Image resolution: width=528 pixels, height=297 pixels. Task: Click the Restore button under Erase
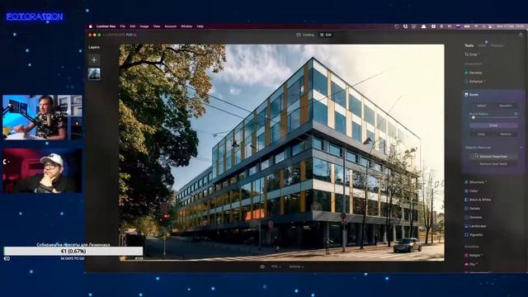click(x=506, y=134)
